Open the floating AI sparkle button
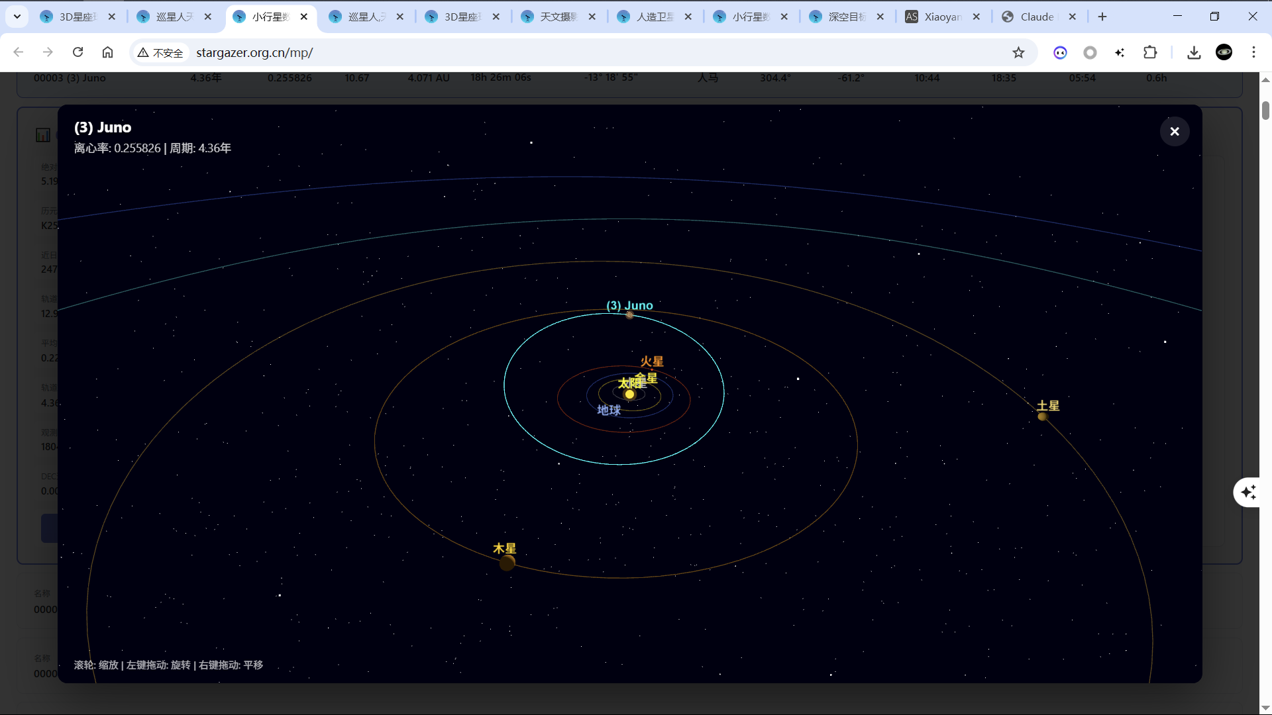This screenshot has width=1272, height=715. pyautogui.click(x=1248, y=492)
